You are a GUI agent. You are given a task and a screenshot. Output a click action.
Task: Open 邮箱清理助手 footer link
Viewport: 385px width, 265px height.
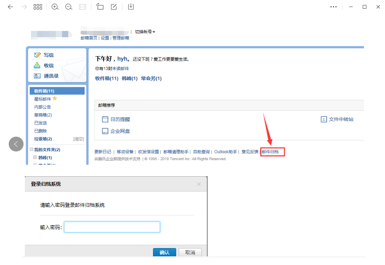pos(176,152)
